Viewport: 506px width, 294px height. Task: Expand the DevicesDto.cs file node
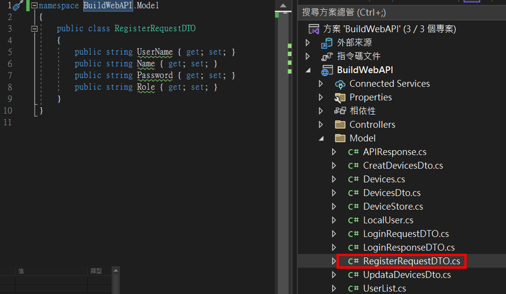tap(334, 193)
